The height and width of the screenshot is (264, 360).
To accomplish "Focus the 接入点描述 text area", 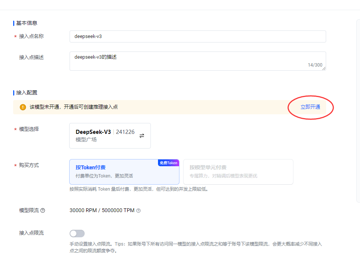I will pyautogui.click(x=197, y=61).
